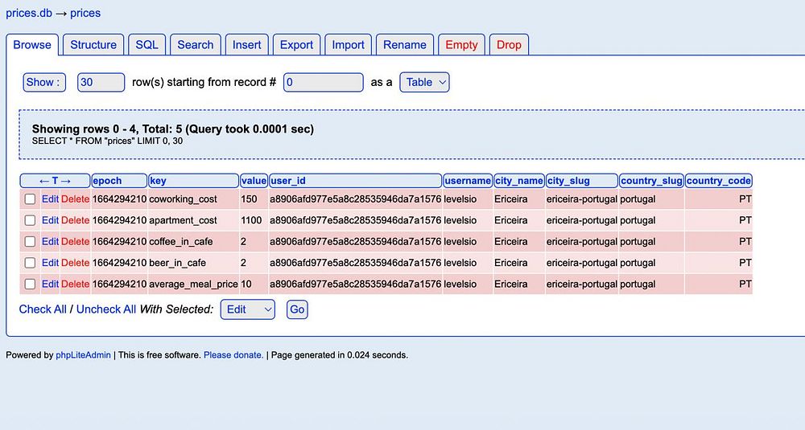
Task: Focus the starting record number field
Action: (x=324, y=83)
